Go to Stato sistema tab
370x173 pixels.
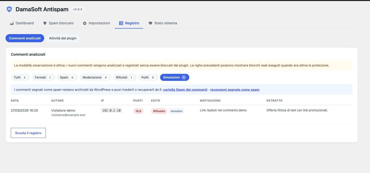[x=163, y=23]
